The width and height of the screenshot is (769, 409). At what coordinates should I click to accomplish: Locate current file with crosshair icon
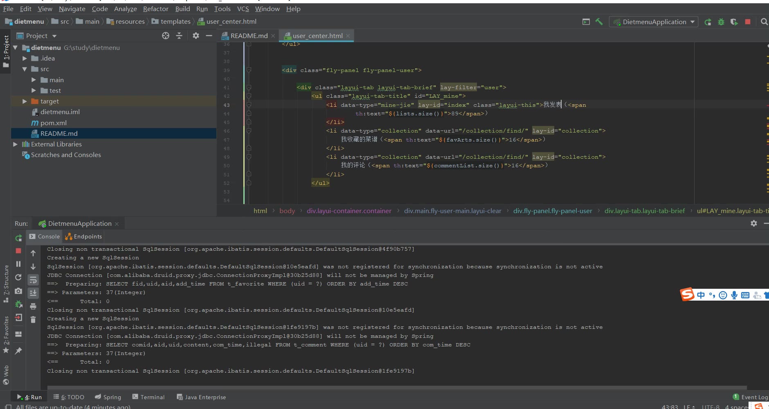(x=166, y=36)
